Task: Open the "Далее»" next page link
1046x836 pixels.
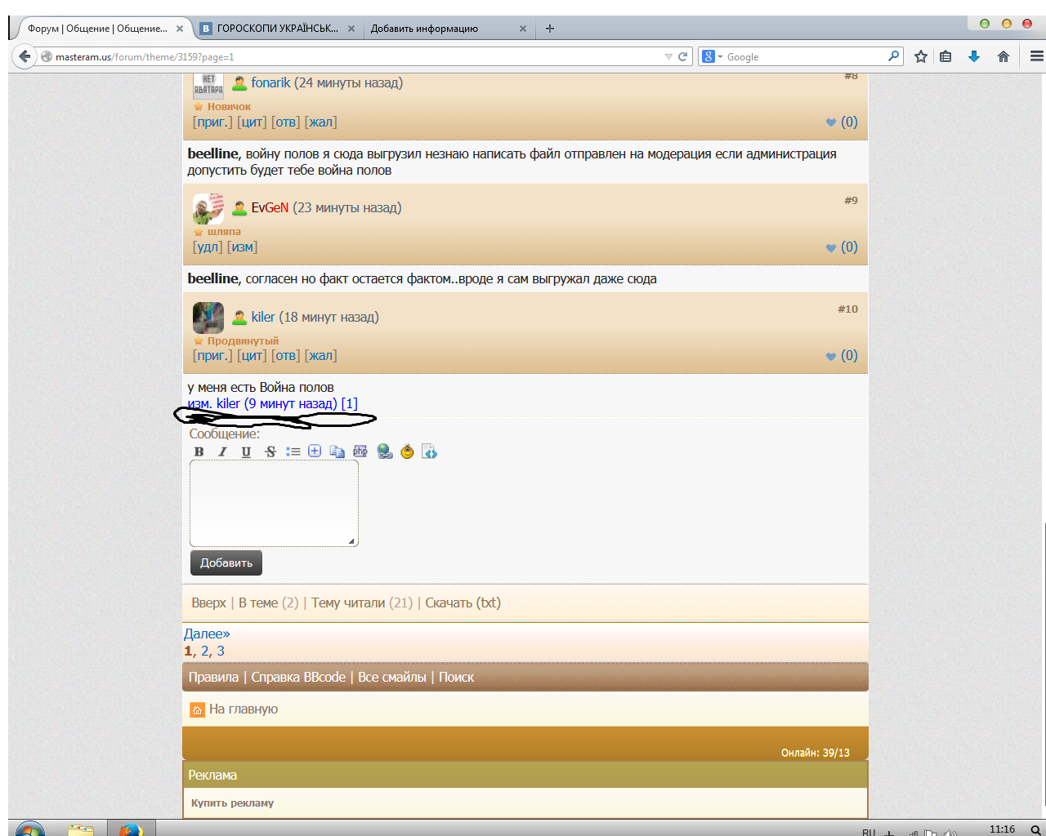Action: pyautogui.click(x=207, y=634)
